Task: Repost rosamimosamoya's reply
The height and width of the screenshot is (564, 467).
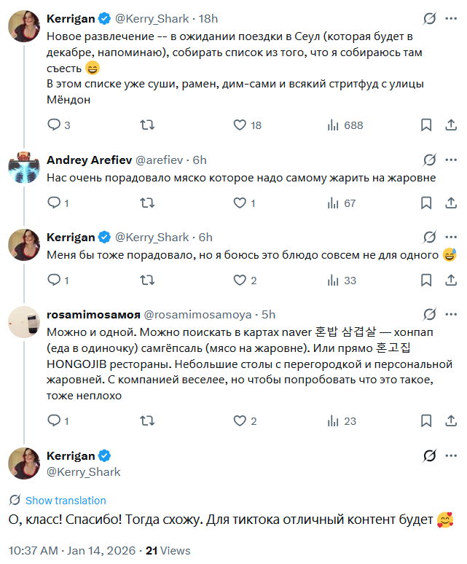Action: click(x=146, y=420)
